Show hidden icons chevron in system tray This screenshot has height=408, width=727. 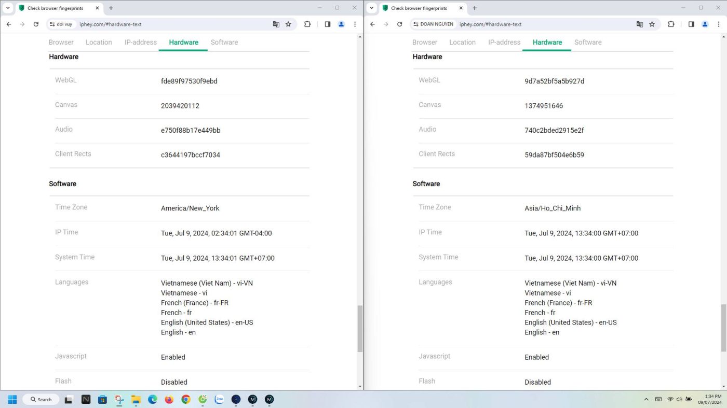(646, 399)
